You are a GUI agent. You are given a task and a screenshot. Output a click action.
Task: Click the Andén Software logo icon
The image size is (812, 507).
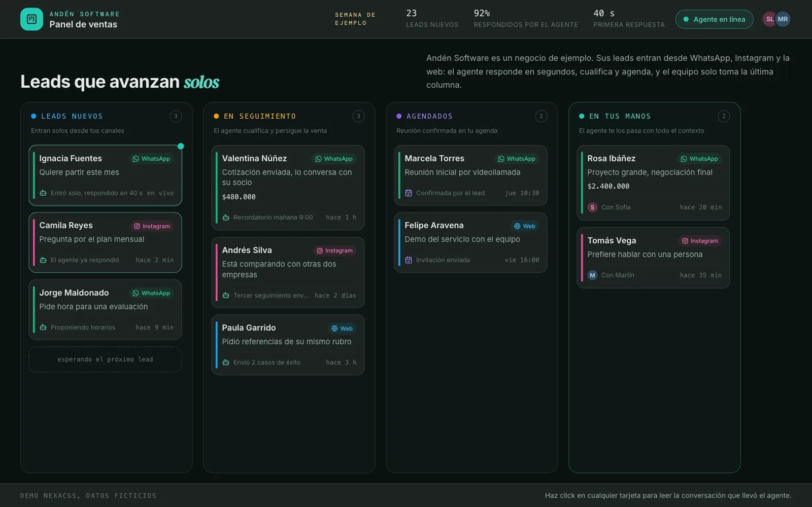tap(31, 19)
